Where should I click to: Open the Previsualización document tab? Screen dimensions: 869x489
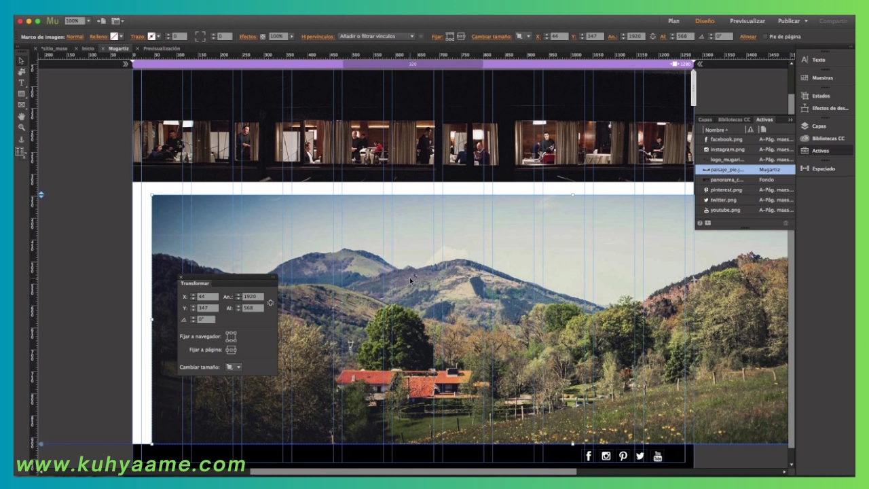click(x=162, y=49)
